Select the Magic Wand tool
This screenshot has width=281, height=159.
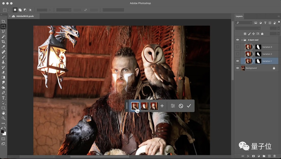point(3,36)
